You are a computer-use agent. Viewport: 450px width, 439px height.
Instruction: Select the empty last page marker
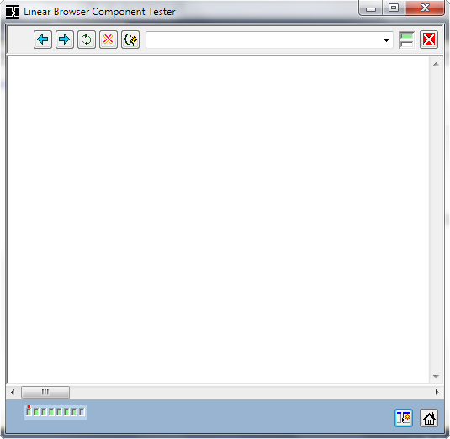point(82,412)
